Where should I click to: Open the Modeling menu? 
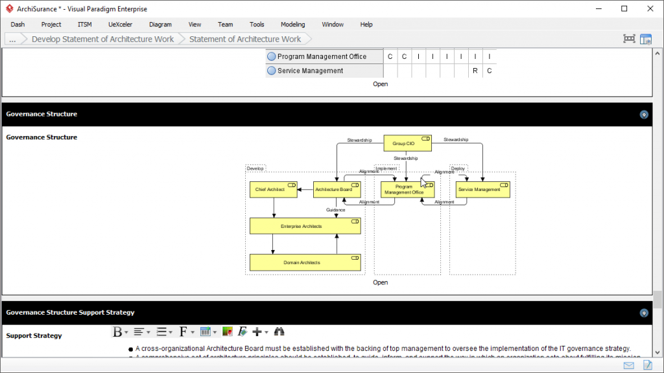pyautogui.click(x=292, y=25)
